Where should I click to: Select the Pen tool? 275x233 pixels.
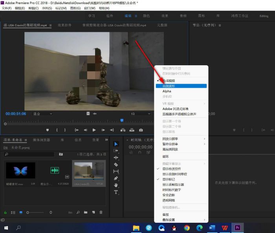(x=116, y=178)
